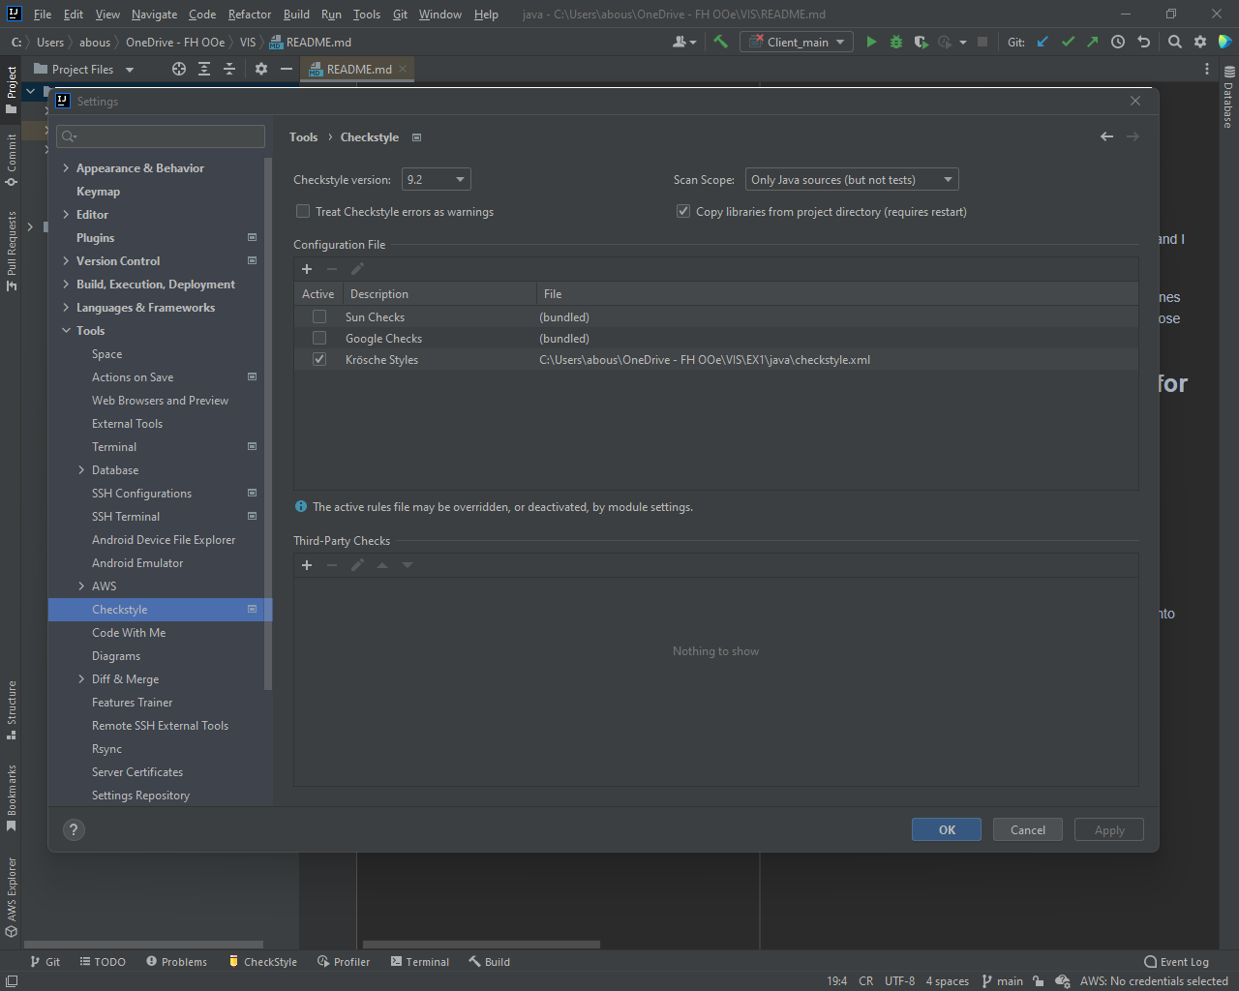Open the AWS Explorer tool window
Screen dimensions: 1239x991
point(12,897)
